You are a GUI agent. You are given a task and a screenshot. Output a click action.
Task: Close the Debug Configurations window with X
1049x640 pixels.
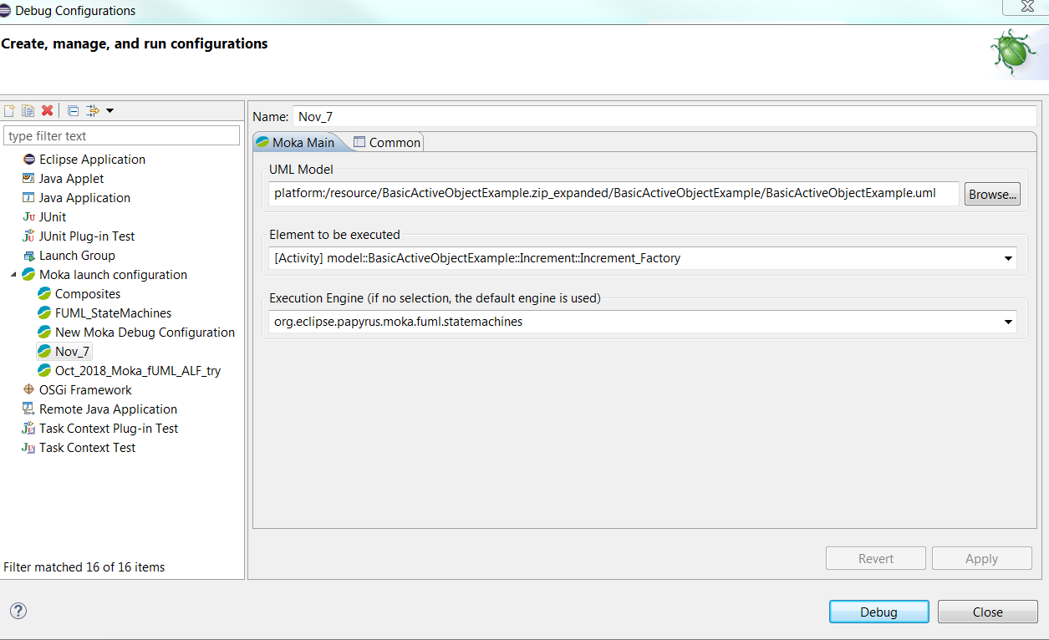click(1026, 6)
